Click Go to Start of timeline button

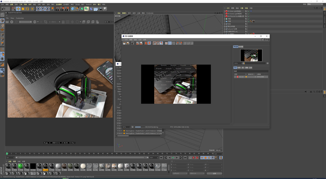(161, 158)
